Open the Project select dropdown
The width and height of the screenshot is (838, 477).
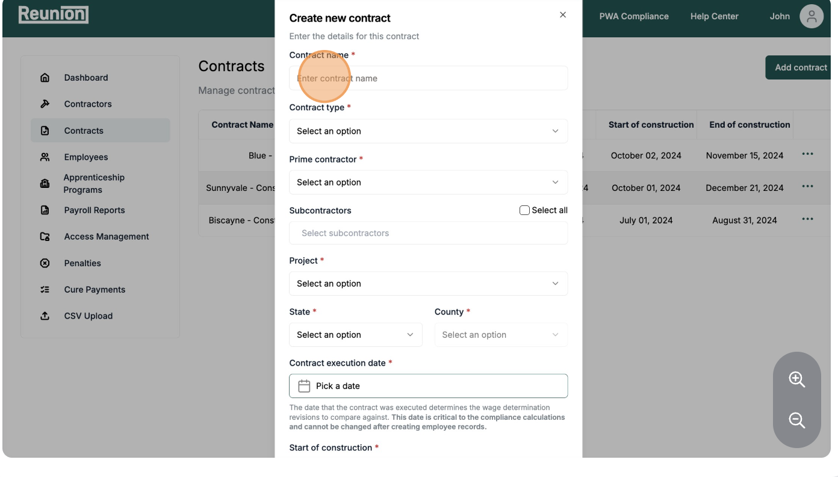pyautogui.click(x=428, y=284)
